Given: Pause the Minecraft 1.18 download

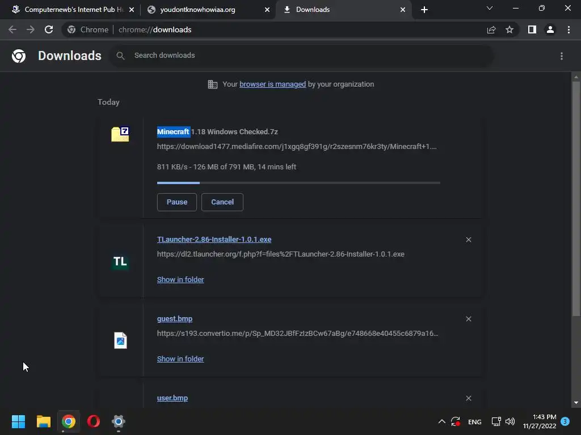Looking at the screenshot, I should click(177, 202).
